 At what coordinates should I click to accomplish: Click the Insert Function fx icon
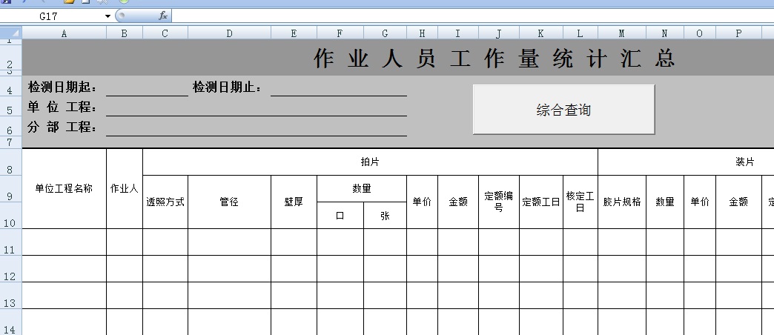pyautogui.click(x=163, y=16)
